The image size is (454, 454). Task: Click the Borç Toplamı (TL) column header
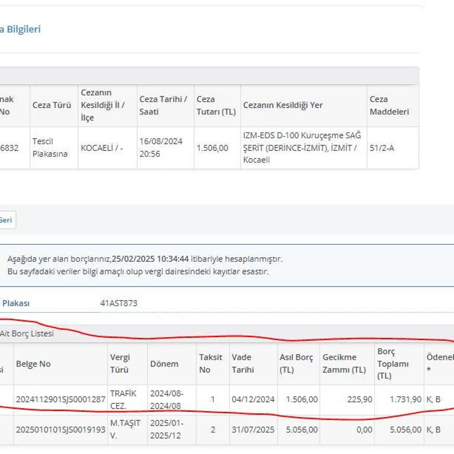coord(393,364)
